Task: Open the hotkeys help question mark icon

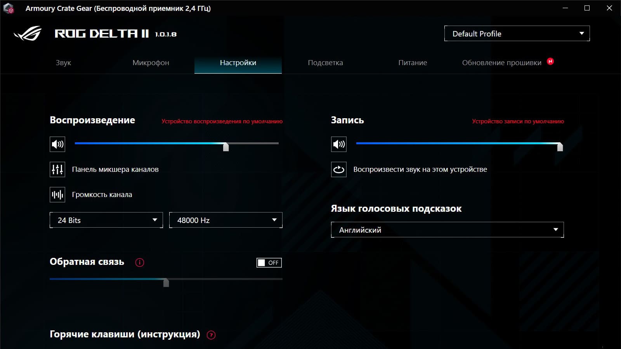Action: coord(211,335)
